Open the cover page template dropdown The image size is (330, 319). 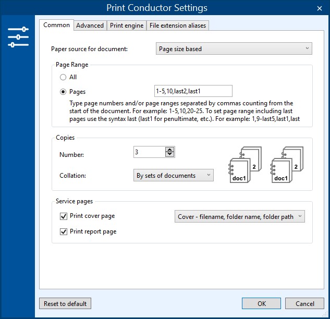(239, 217)
